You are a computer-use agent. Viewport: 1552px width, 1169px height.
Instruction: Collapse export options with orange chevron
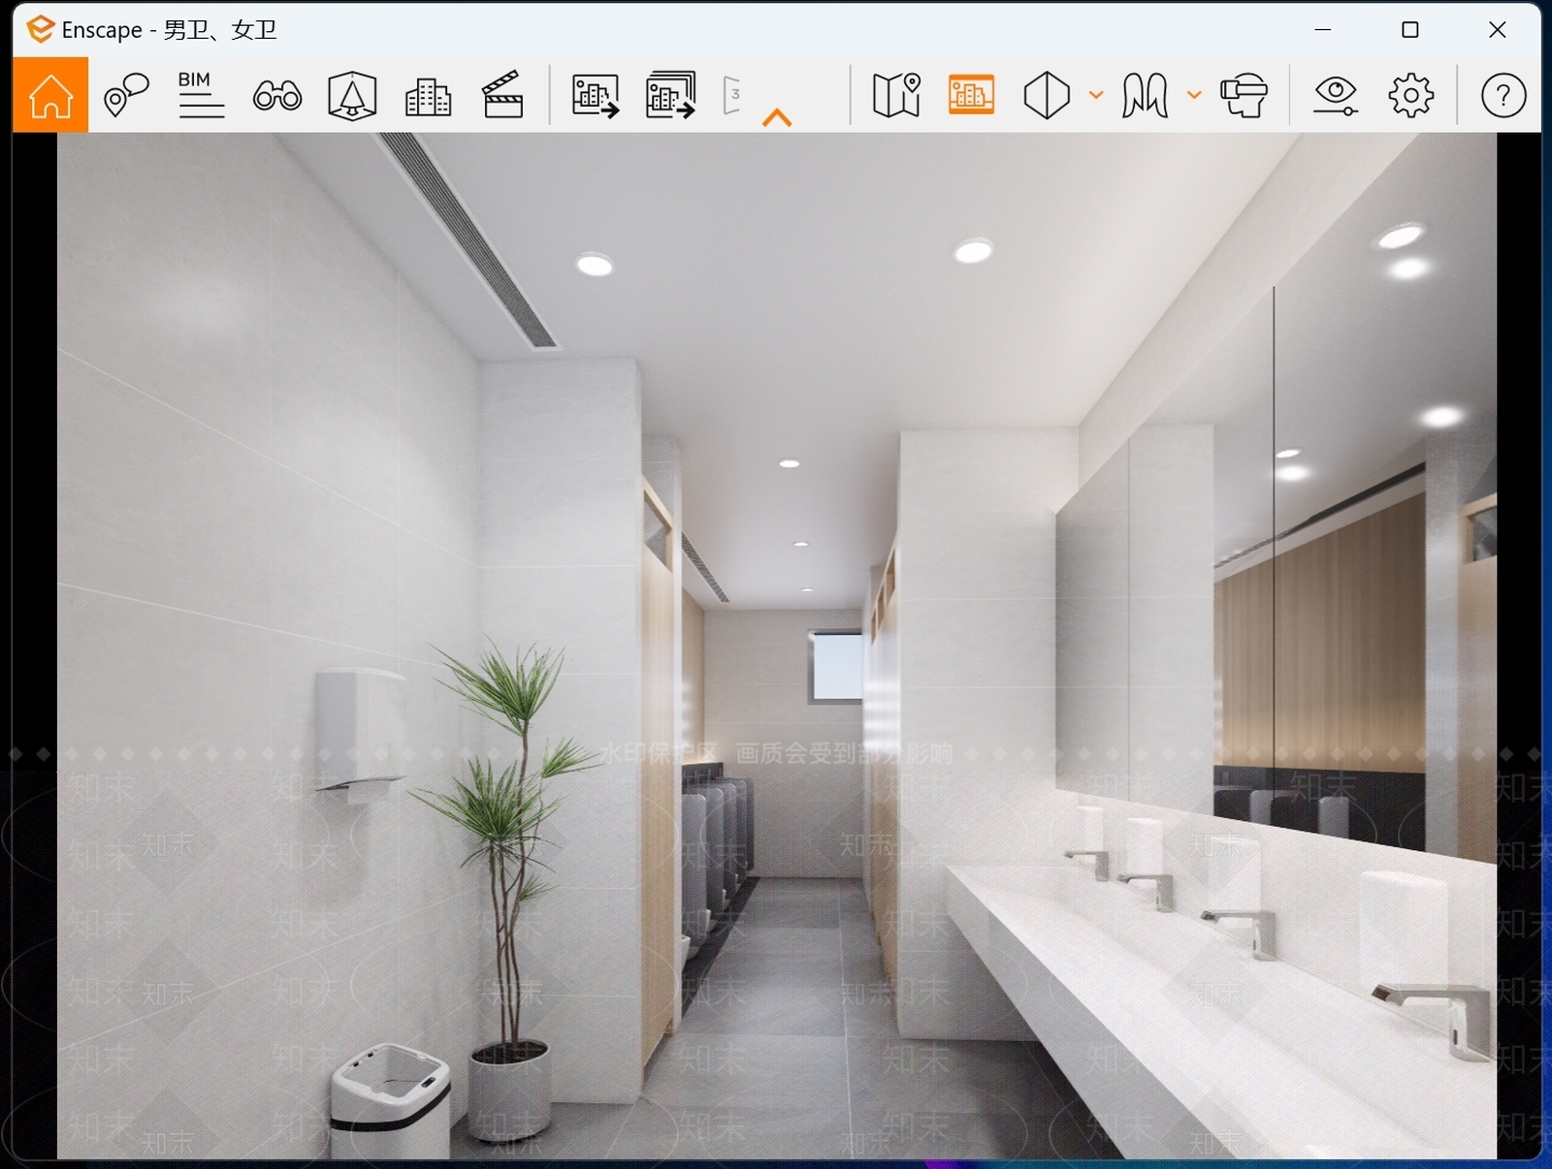tap(777, 117)
